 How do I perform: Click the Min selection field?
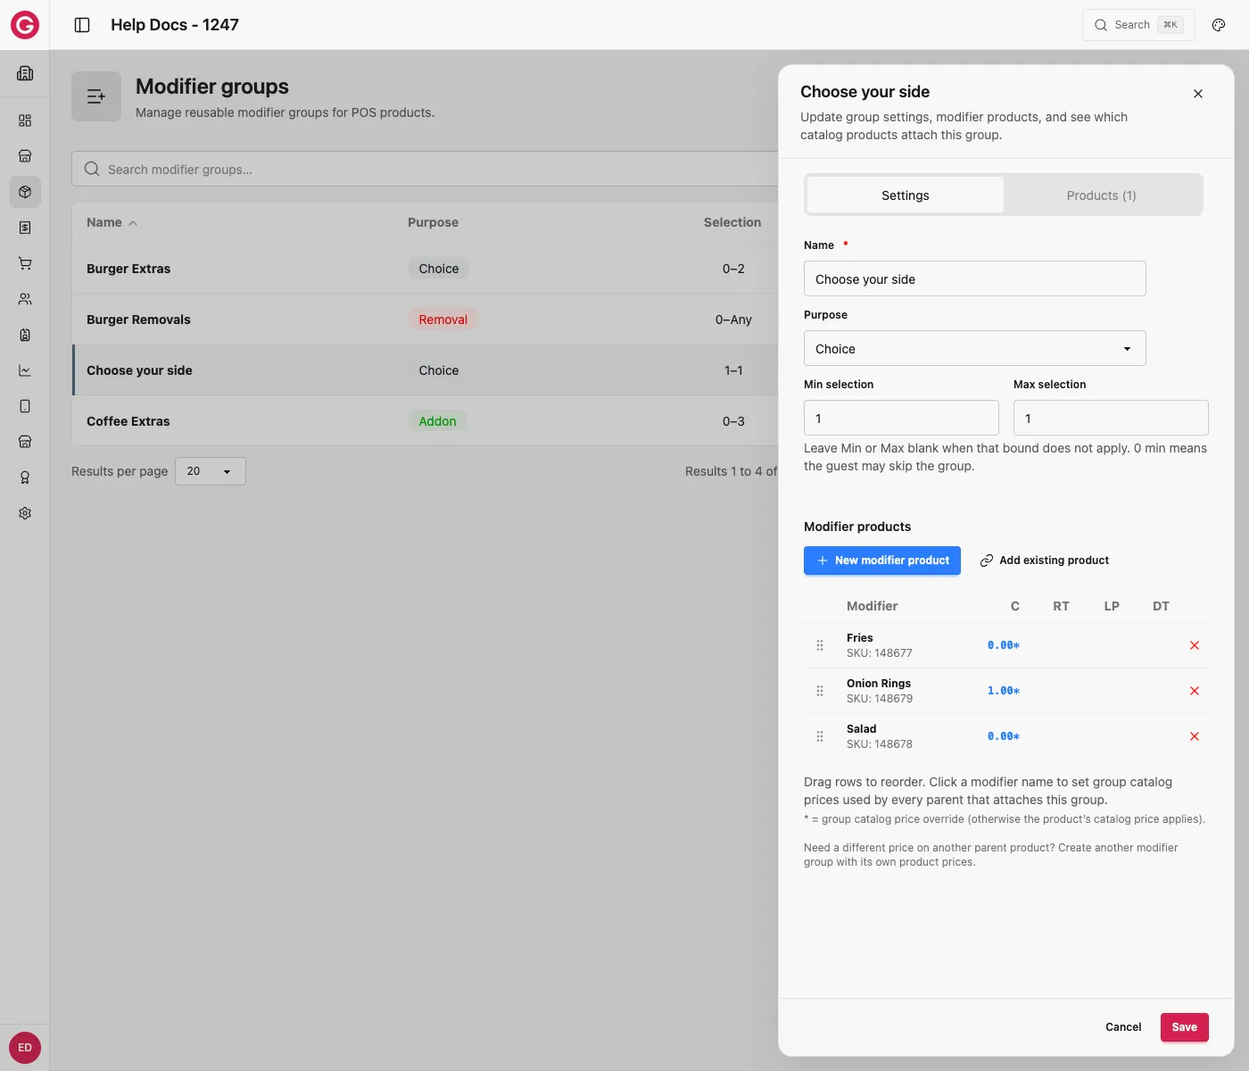(901, 419)
